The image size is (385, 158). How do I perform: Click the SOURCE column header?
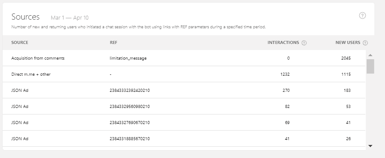[x=20, y=42]
